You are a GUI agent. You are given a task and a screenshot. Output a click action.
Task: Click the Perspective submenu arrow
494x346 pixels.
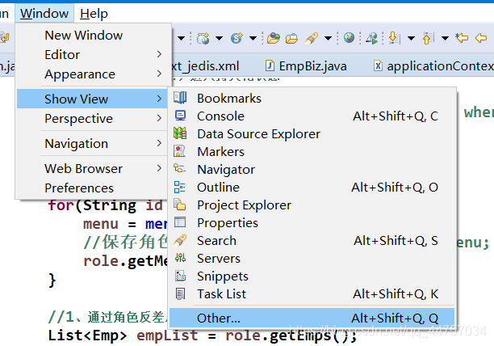point(159,118)
